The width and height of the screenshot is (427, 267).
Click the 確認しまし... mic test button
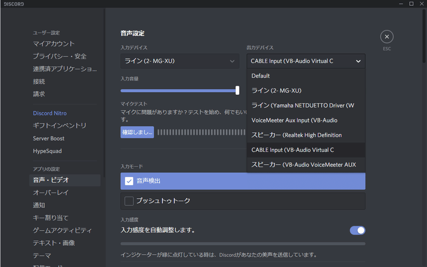(137, 132)
